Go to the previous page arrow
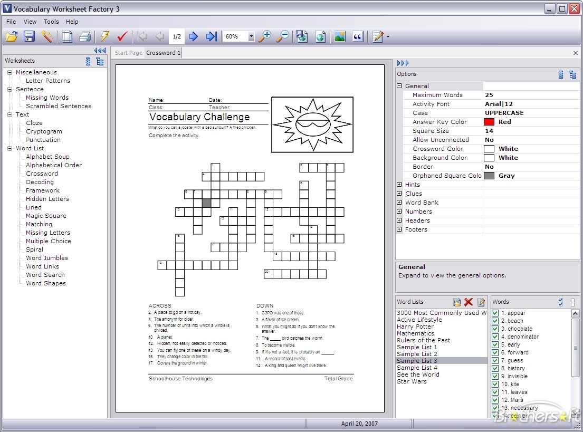Viewport: 583px width, 432px height. (x=160, y=36)
